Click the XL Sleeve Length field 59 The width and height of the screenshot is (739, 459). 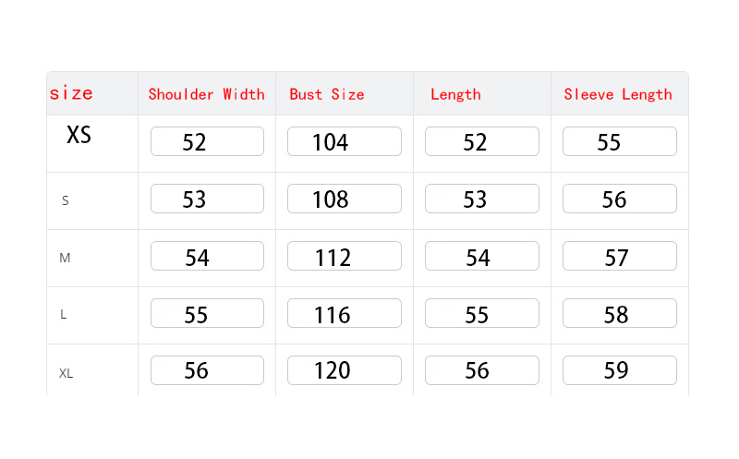click(619, 370)
